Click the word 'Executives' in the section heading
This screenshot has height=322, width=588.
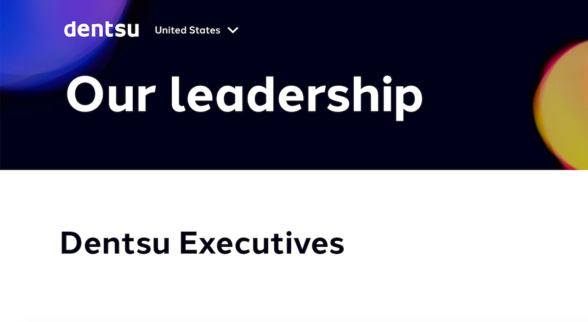coord(262,243)
